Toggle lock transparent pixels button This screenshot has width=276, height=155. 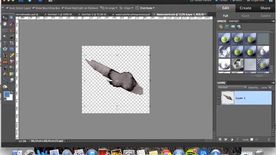click(252, 139)
